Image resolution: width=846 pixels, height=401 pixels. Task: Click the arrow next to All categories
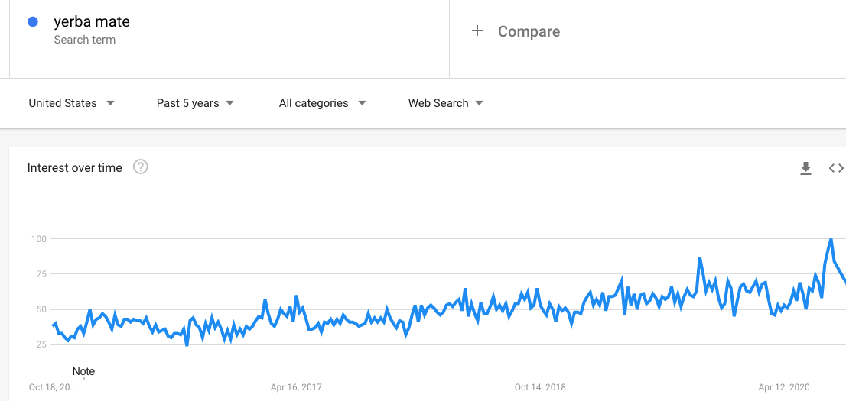point(362,103)
